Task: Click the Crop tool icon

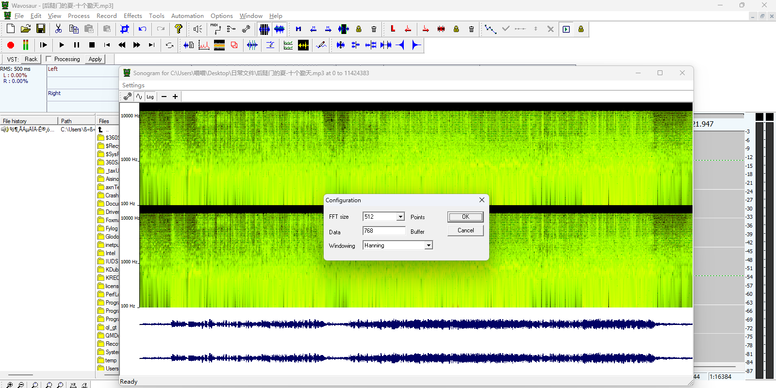Action: 125,29
